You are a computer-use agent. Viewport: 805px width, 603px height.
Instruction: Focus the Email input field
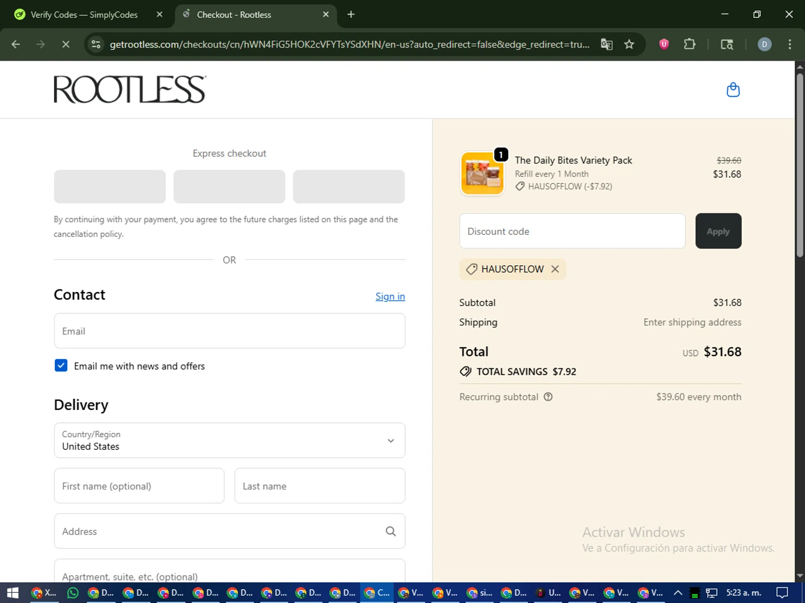(x=230, y=331)
